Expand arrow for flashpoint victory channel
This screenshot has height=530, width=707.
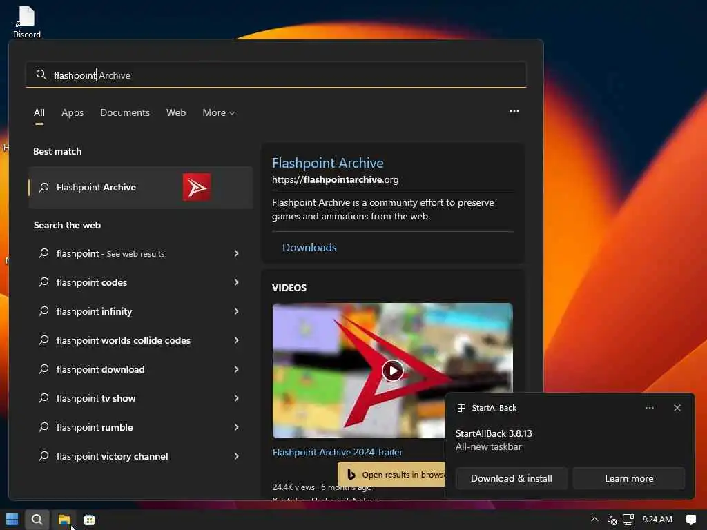[236, 456]
